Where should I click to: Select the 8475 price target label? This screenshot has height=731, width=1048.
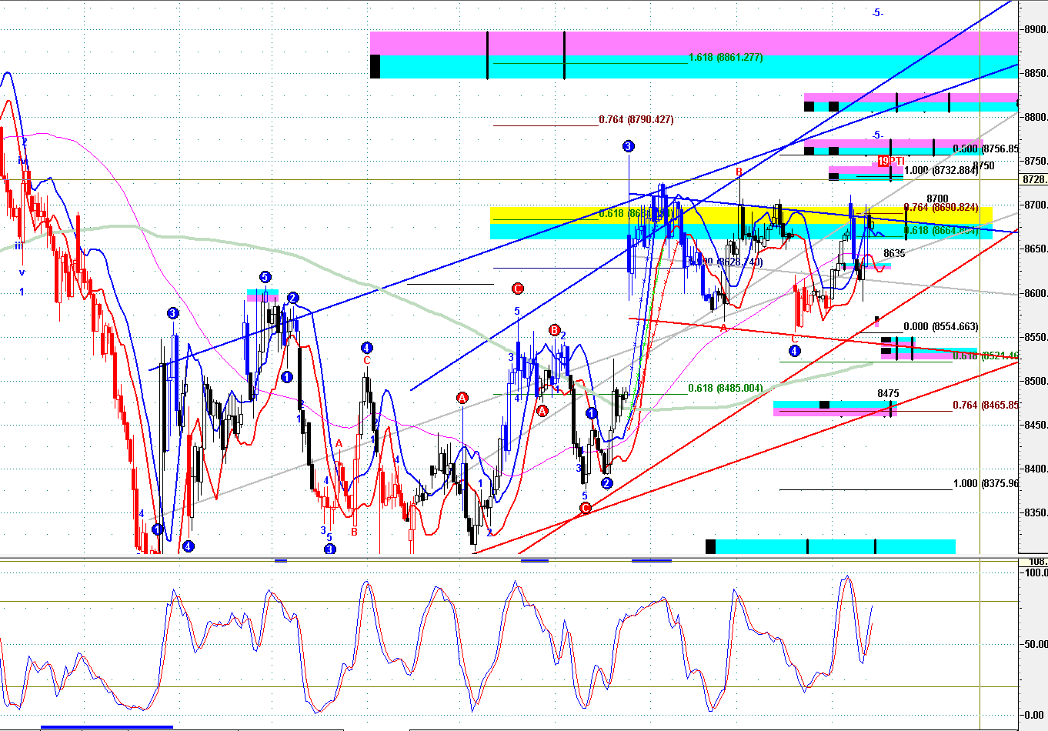(x=888, y=394)
